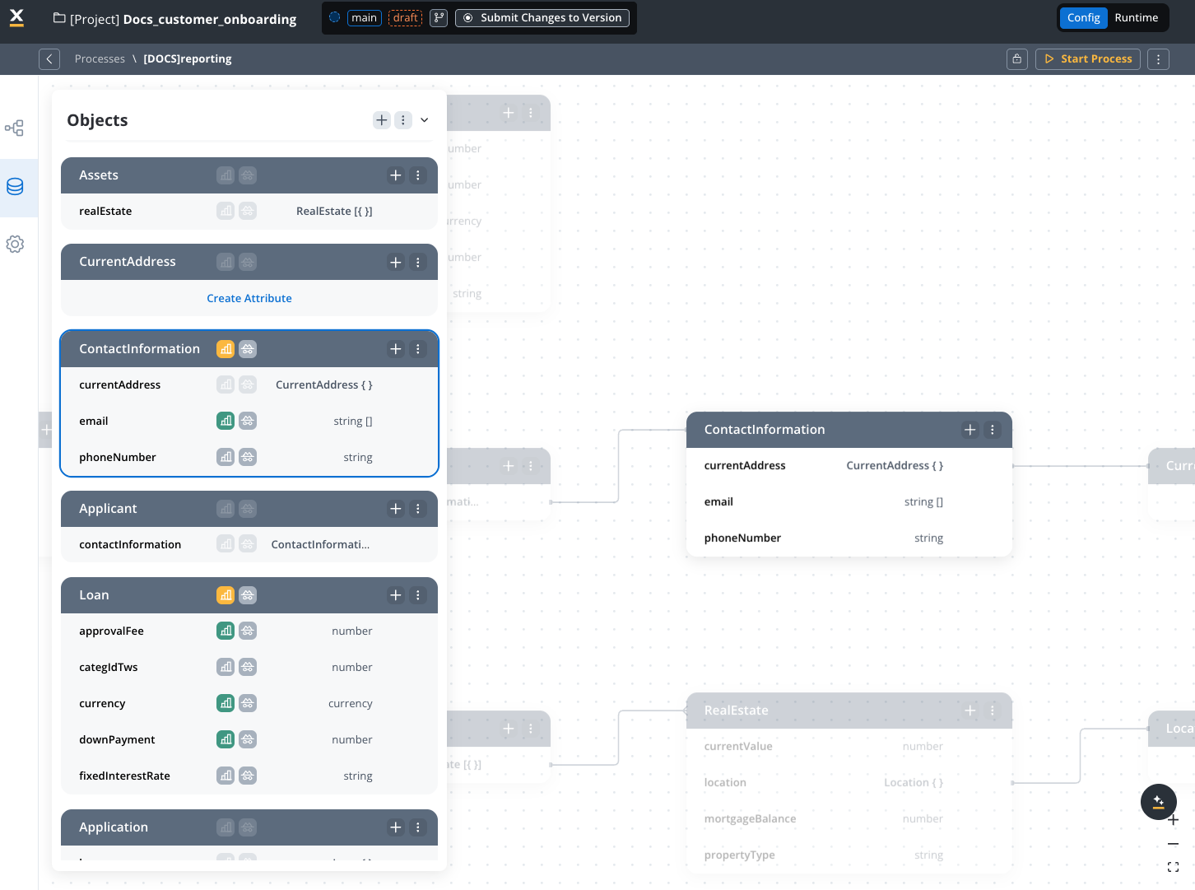Open Loan object options menu
Image resolution: width=1195 pixels, height=890 pixels.
coord(418,595)
